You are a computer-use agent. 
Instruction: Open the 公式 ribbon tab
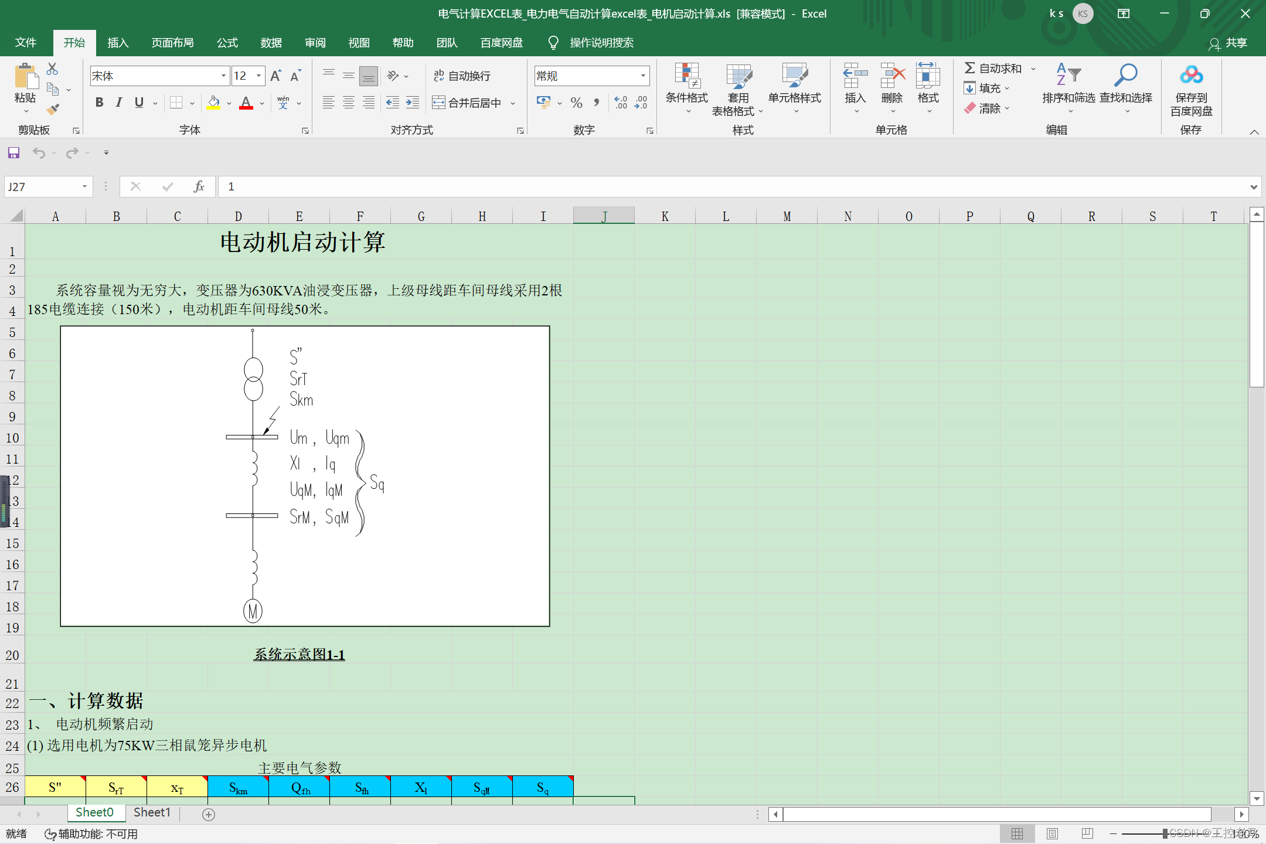point(227,43)
